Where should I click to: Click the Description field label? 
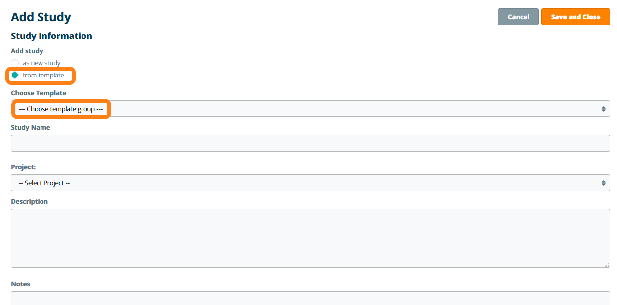30,201
